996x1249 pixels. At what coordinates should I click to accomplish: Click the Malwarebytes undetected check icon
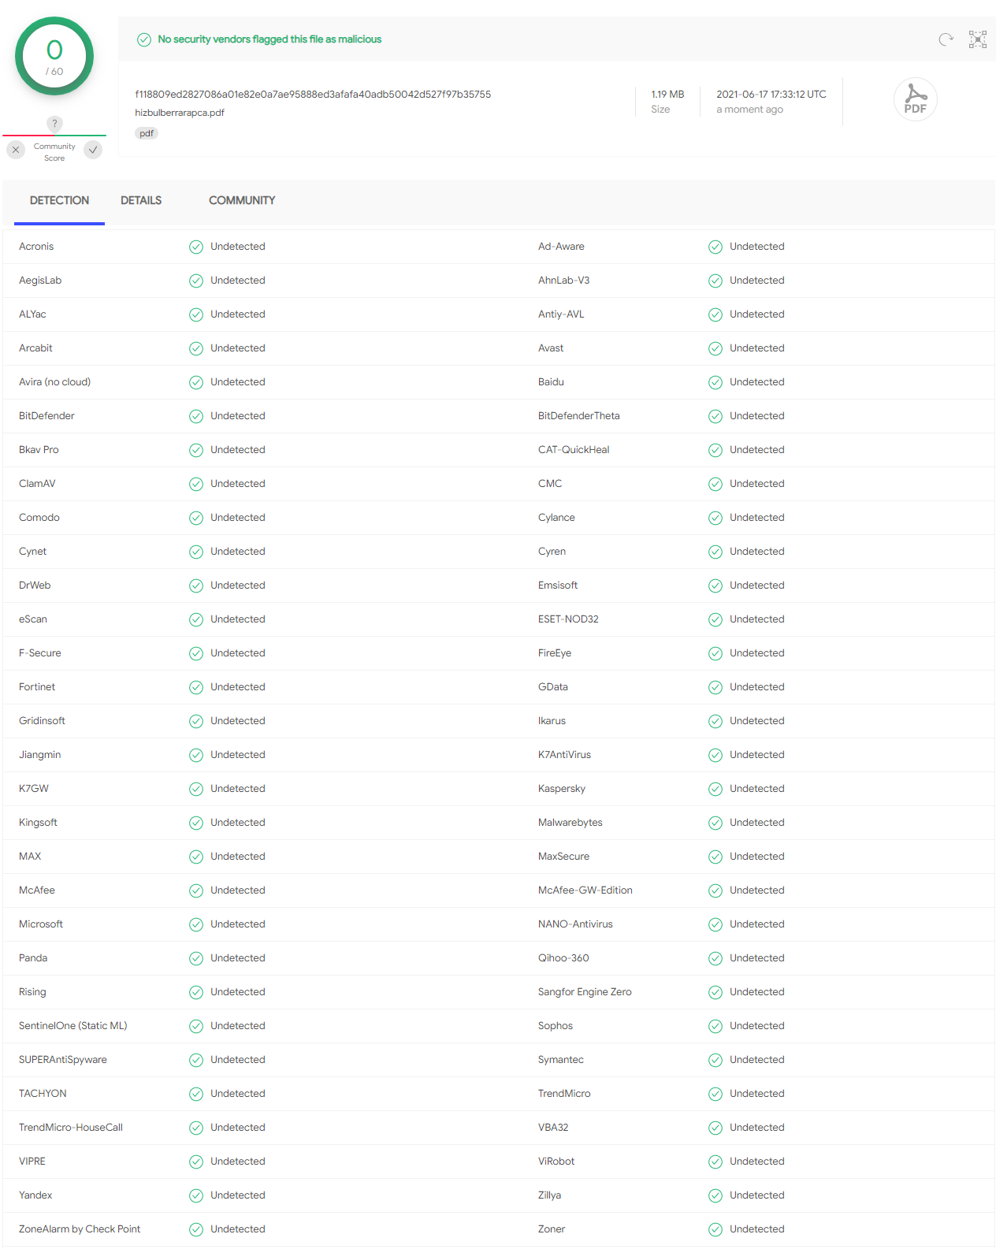[715, 823]
